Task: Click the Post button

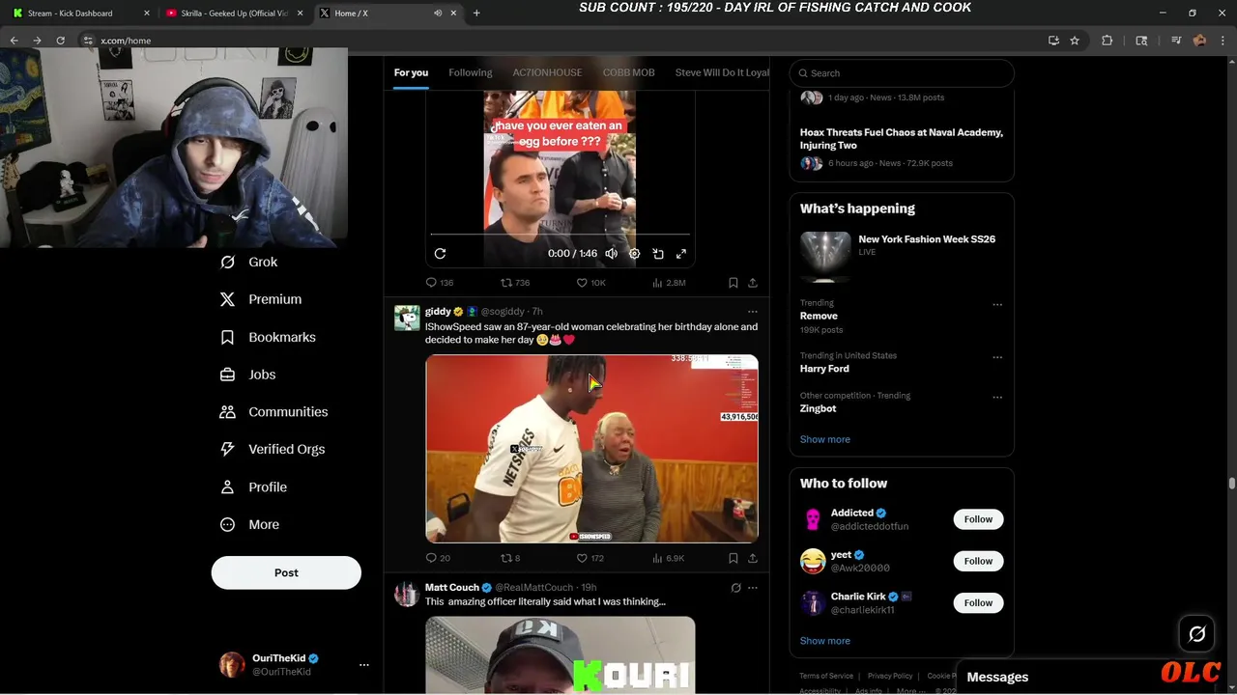Action: pyautogui.click(x=286, y=572)
